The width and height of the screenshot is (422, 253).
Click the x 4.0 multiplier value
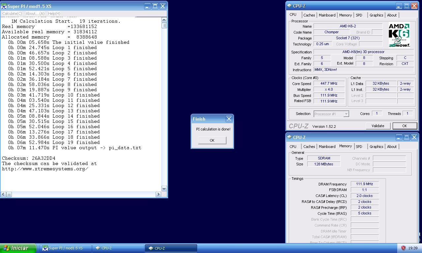coord(329,89)
